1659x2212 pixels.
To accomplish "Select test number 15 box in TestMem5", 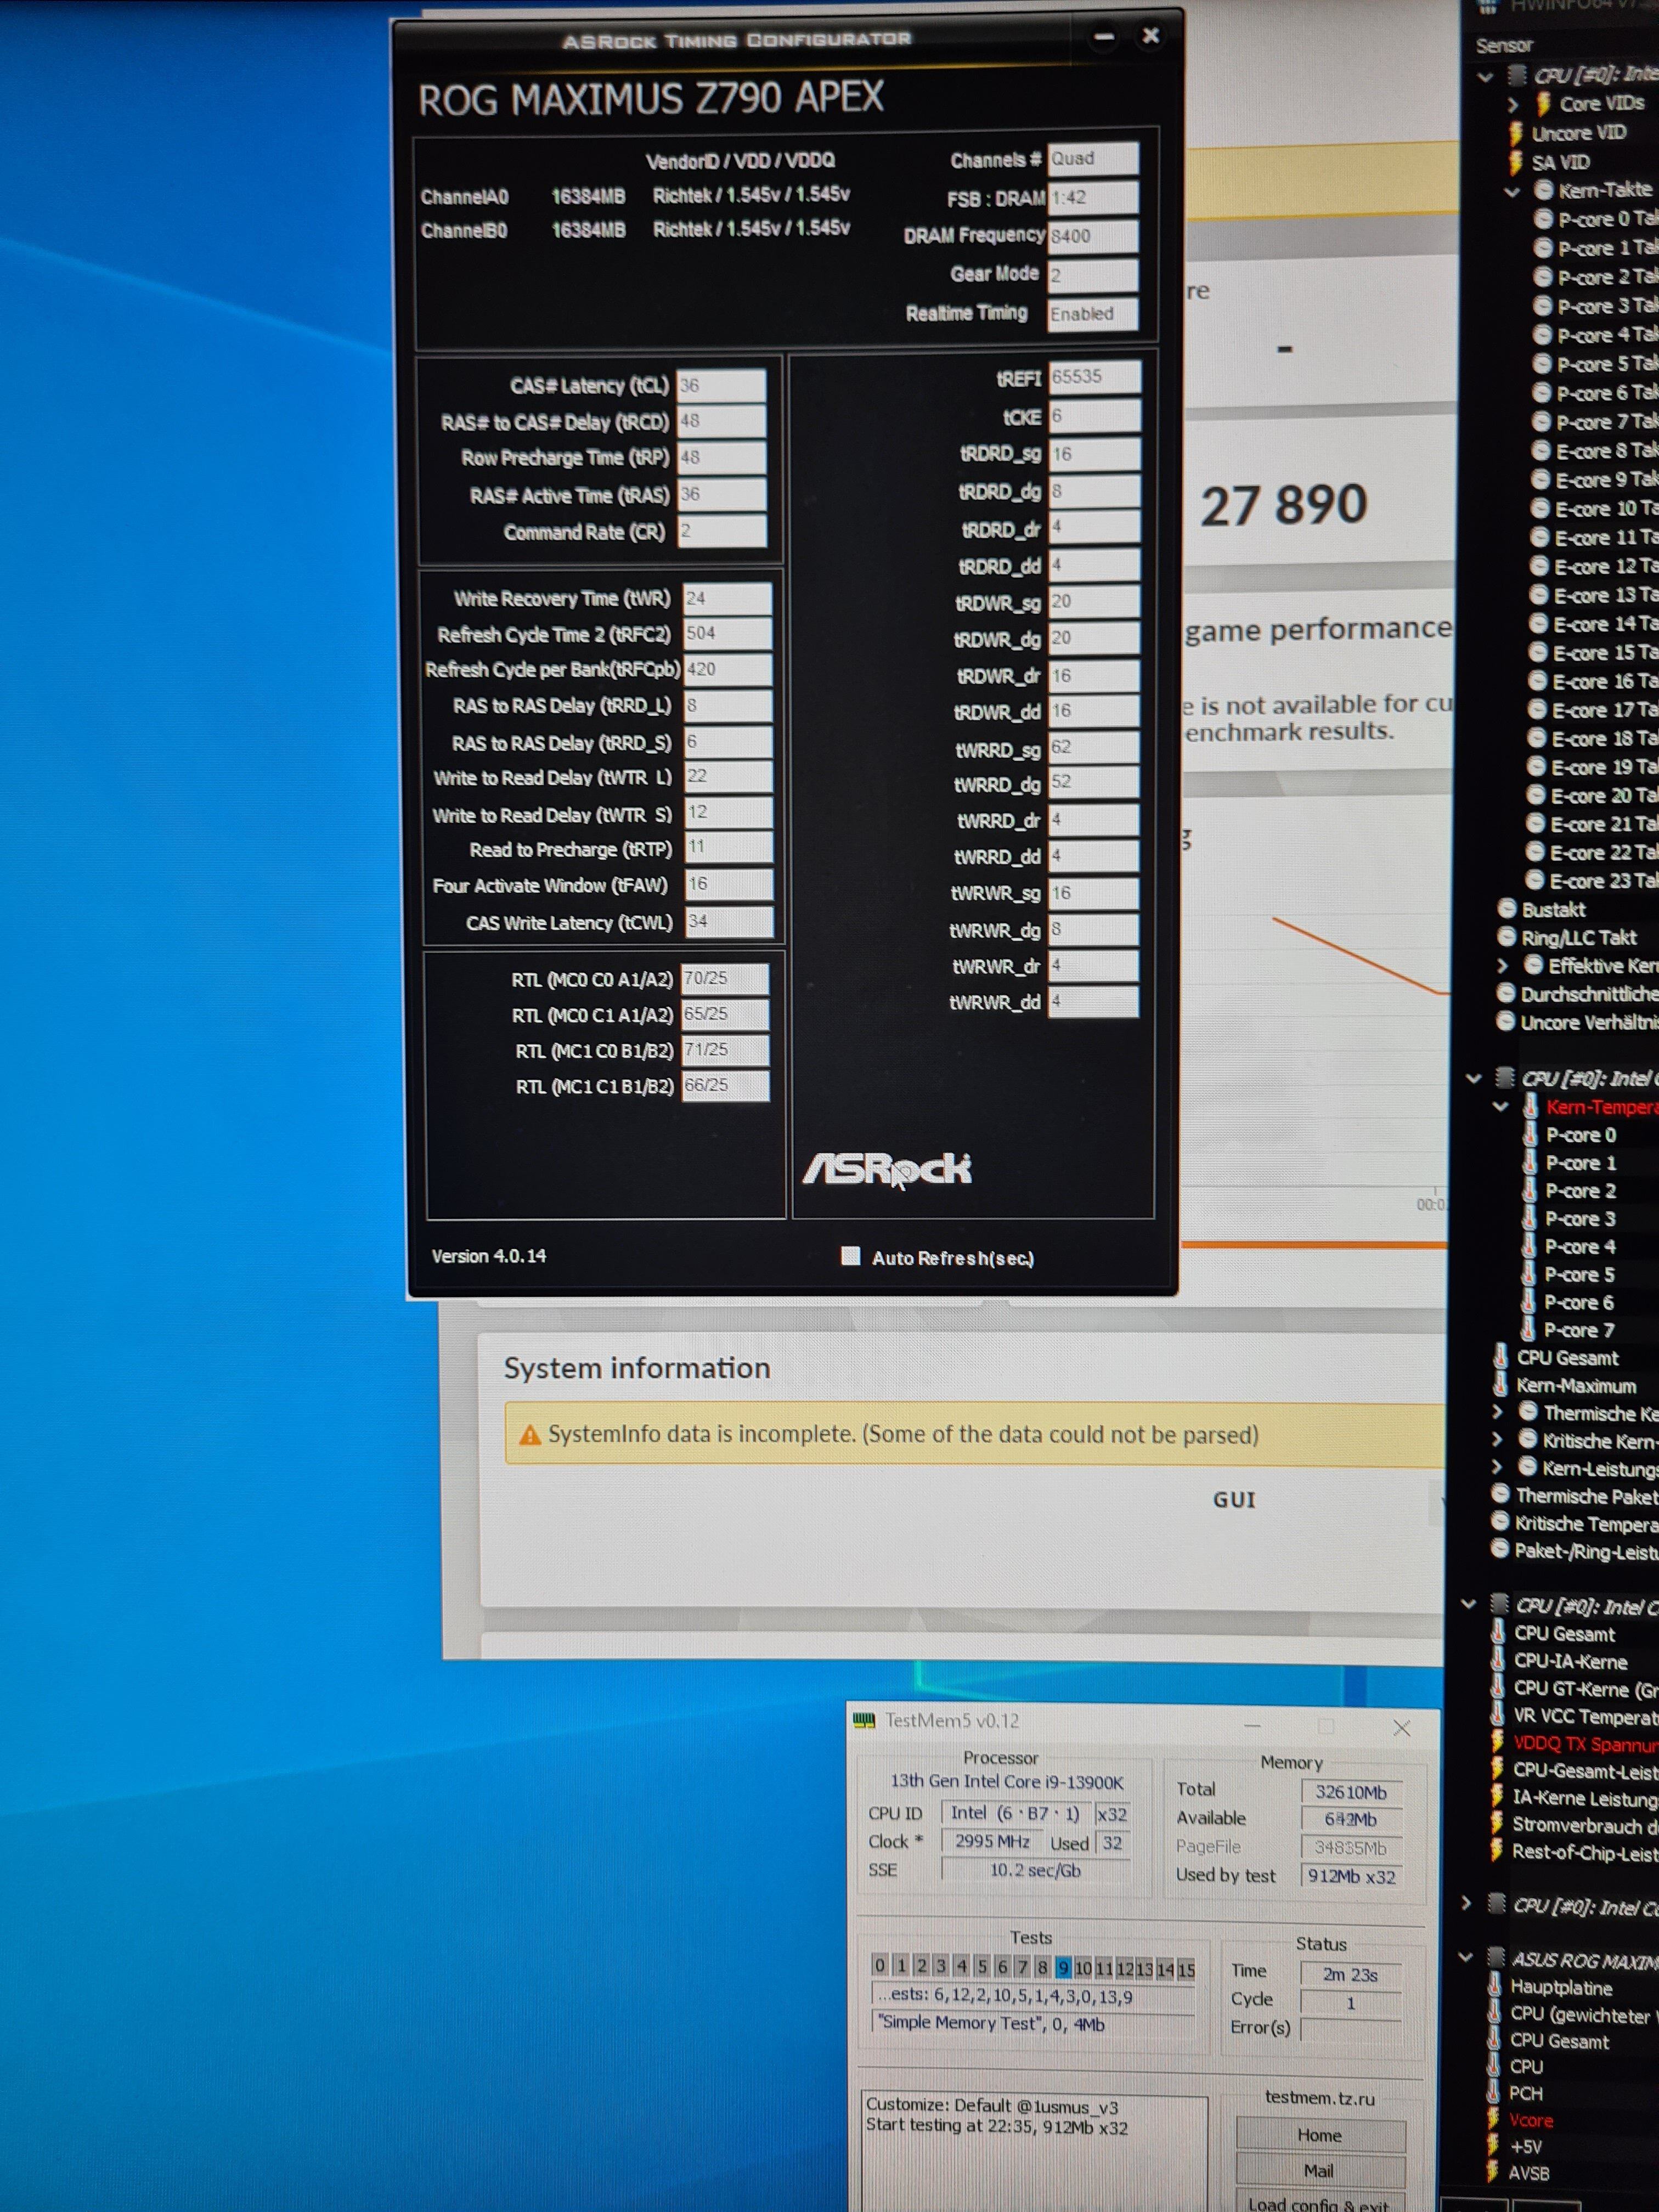I will 1186,1969.
